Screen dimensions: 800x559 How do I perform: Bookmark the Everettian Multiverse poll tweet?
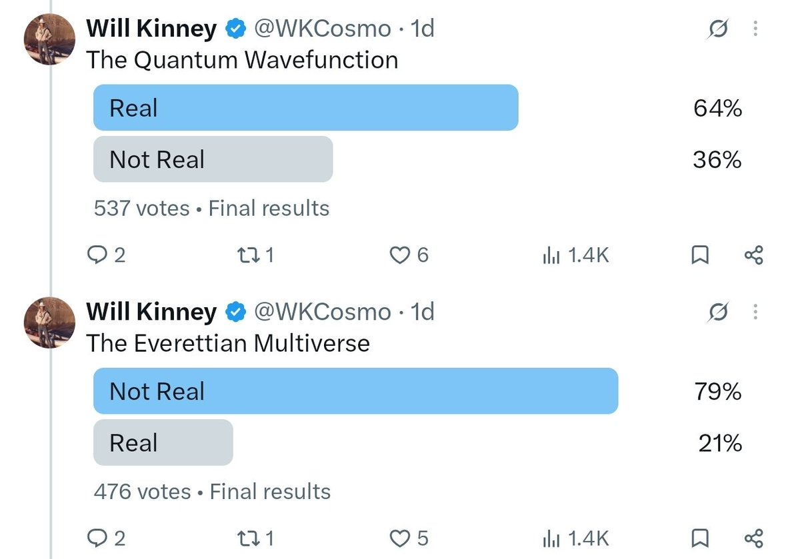click(700, 538)
